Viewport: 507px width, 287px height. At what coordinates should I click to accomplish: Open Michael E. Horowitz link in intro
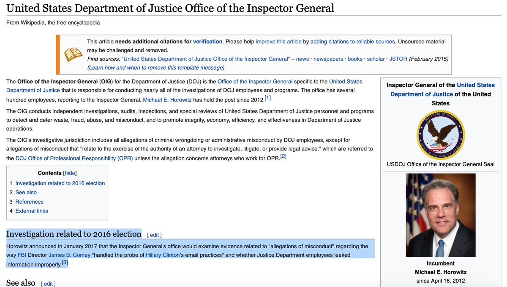point(167,100)
